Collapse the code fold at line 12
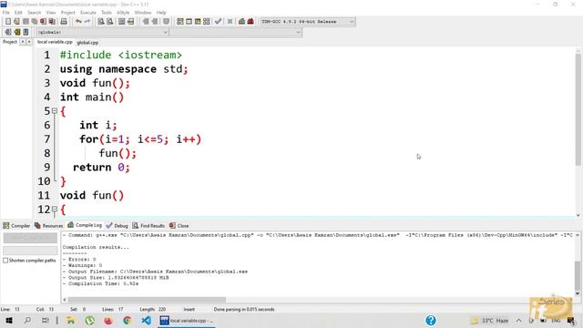Viewport: 583px width, 328px height. click(x=55, y=209)
